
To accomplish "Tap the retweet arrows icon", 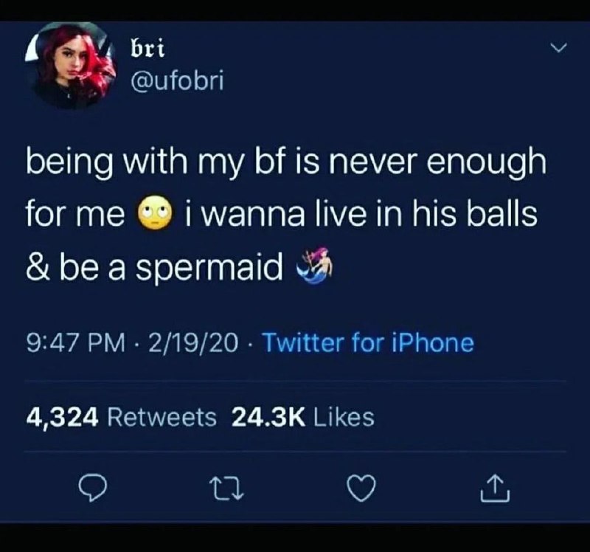I will click(x=226, y=489).
